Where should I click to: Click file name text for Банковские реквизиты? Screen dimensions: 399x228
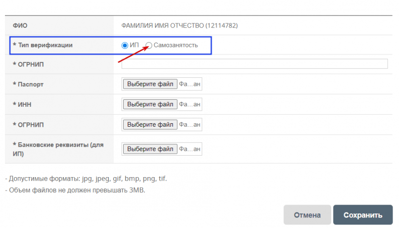(x=190, y=149)
